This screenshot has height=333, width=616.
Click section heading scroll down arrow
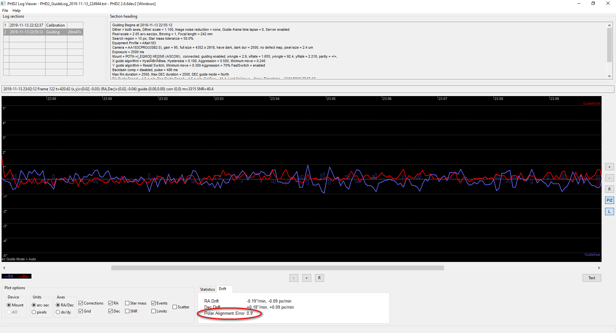click(x=609, y=76)
